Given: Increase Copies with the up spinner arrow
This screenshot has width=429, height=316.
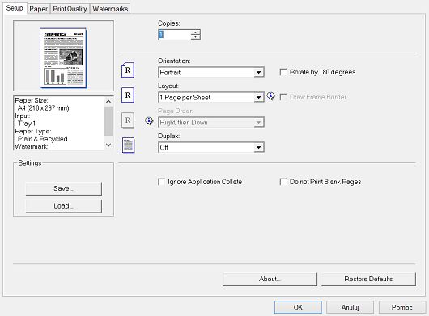Looking at the screenshot, I should (x=195, y=32).
